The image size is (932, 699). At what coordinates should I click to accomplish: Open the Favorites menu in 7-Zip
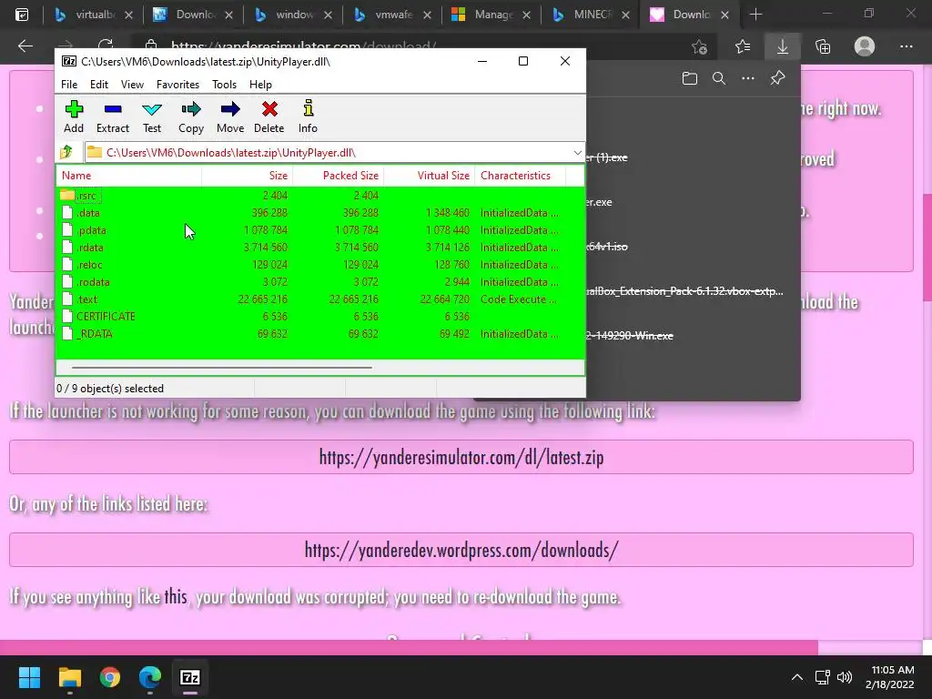coord(177,85)
